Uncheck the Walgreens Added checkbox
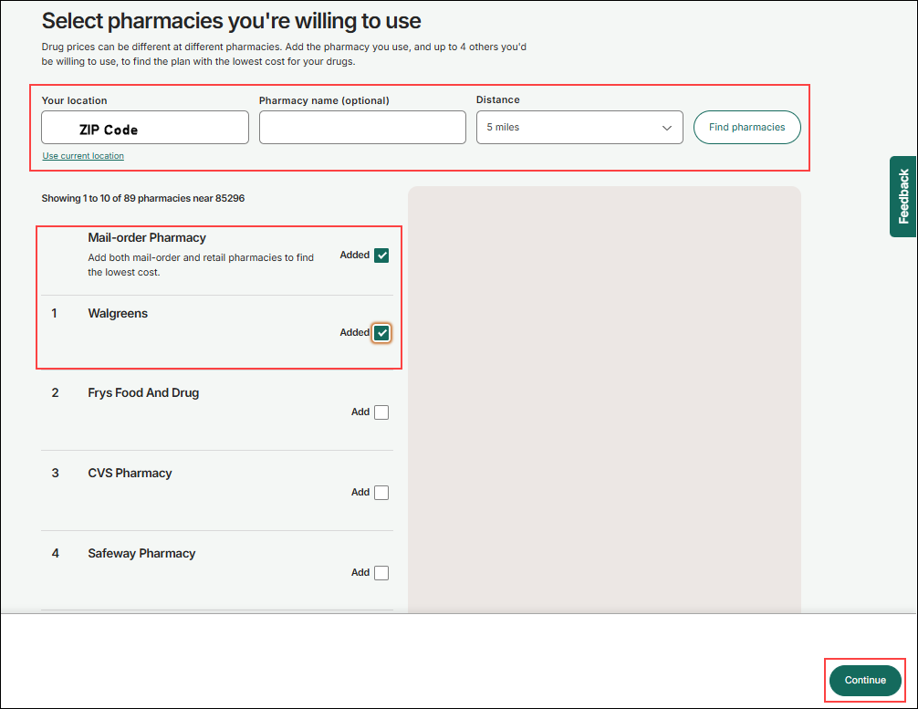 (x=381, y=333)
